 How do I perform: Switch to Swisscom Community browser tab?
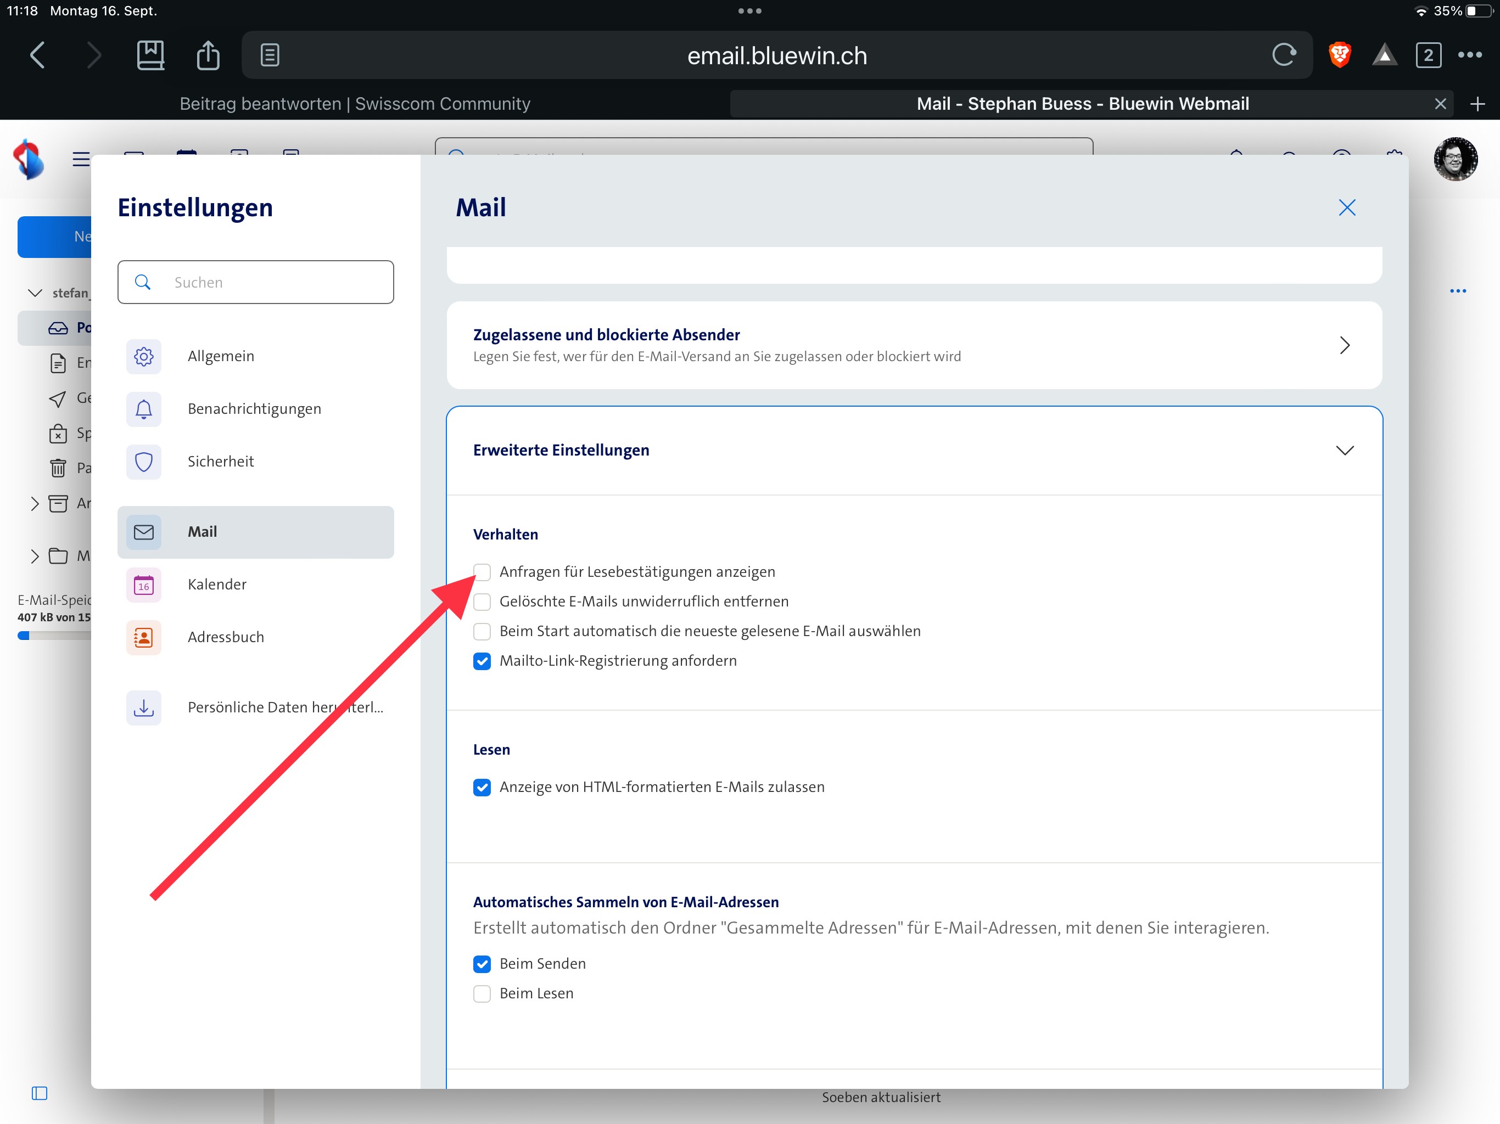[x=355, y=104]
